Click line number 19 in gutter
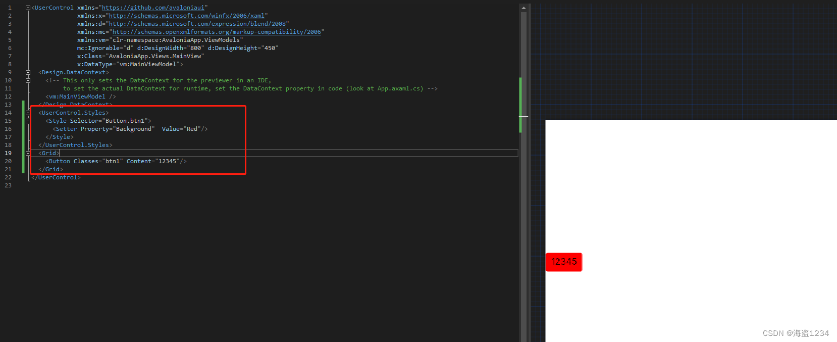Screen dimensions: 837x342 click(x=8, y=153)
